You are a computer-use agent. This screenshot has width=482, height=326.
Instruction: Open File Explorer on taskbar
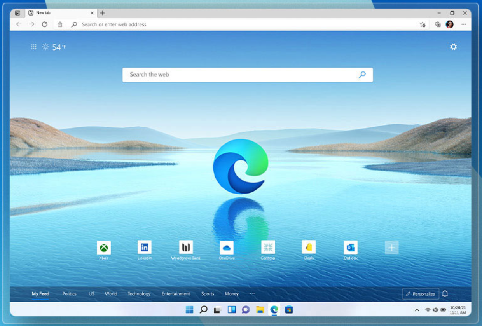click(x=260, y=309)
